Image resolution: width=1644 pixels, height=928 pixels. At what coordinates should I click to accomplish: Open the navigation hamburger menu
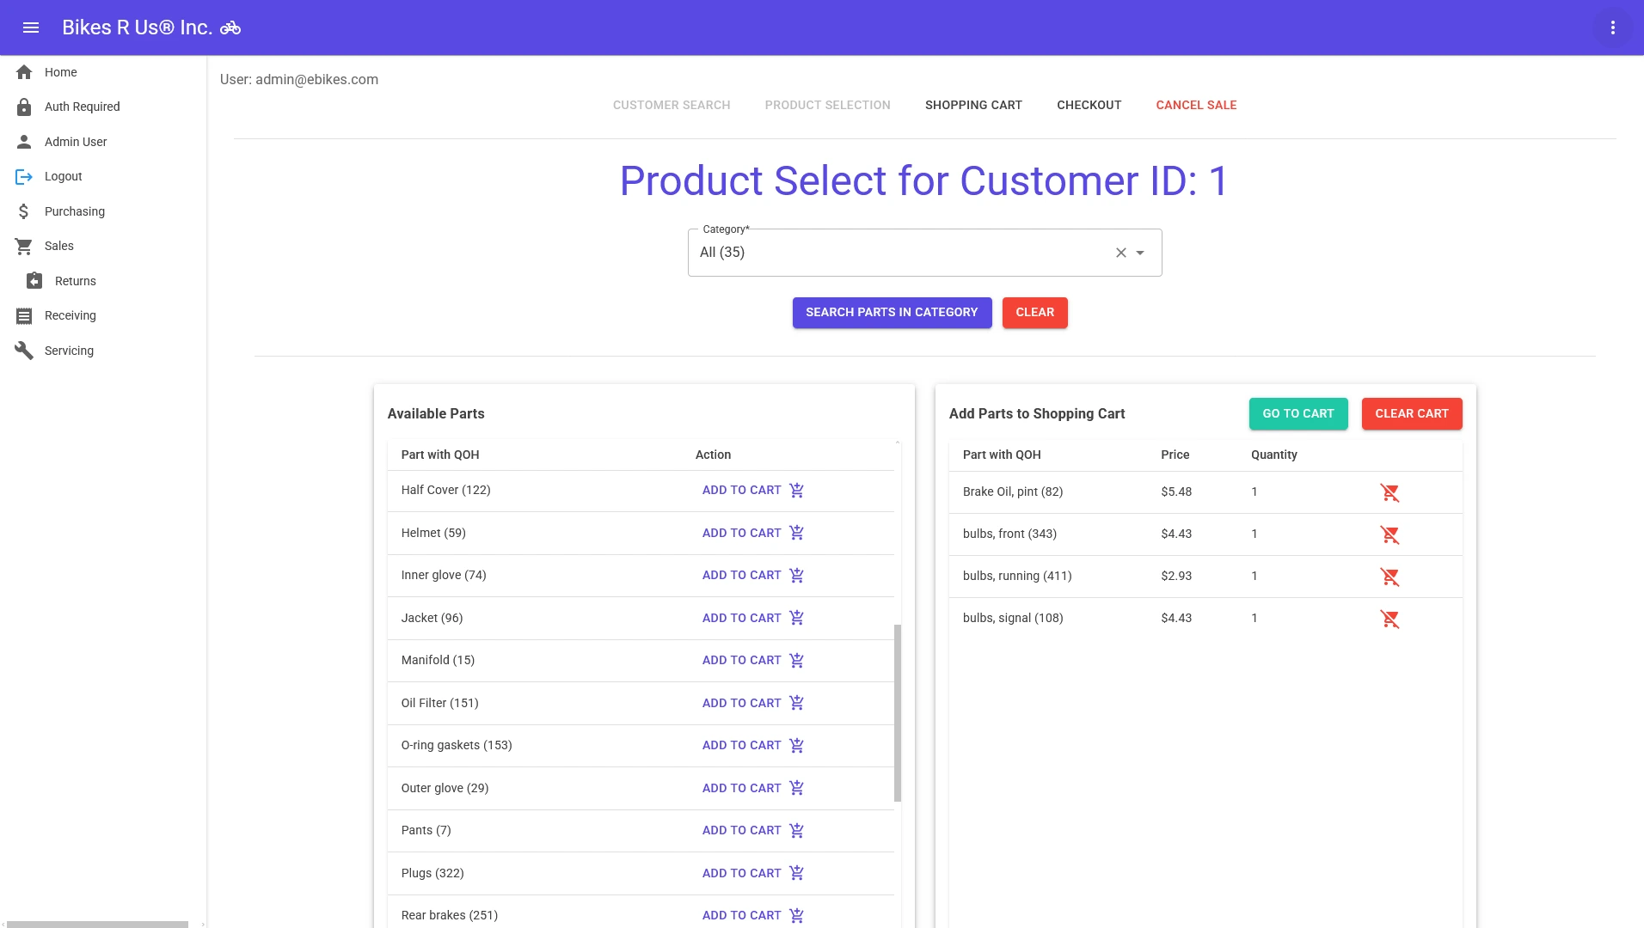click(x=32, y=27)
